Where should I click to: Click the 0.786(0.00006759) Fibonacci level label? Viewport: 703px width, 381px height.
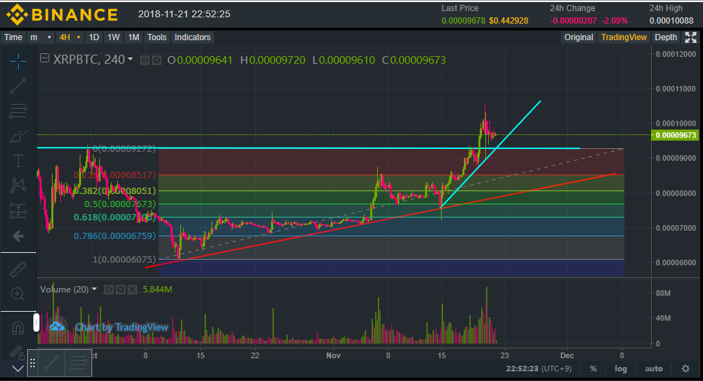[x=115, y=236]
